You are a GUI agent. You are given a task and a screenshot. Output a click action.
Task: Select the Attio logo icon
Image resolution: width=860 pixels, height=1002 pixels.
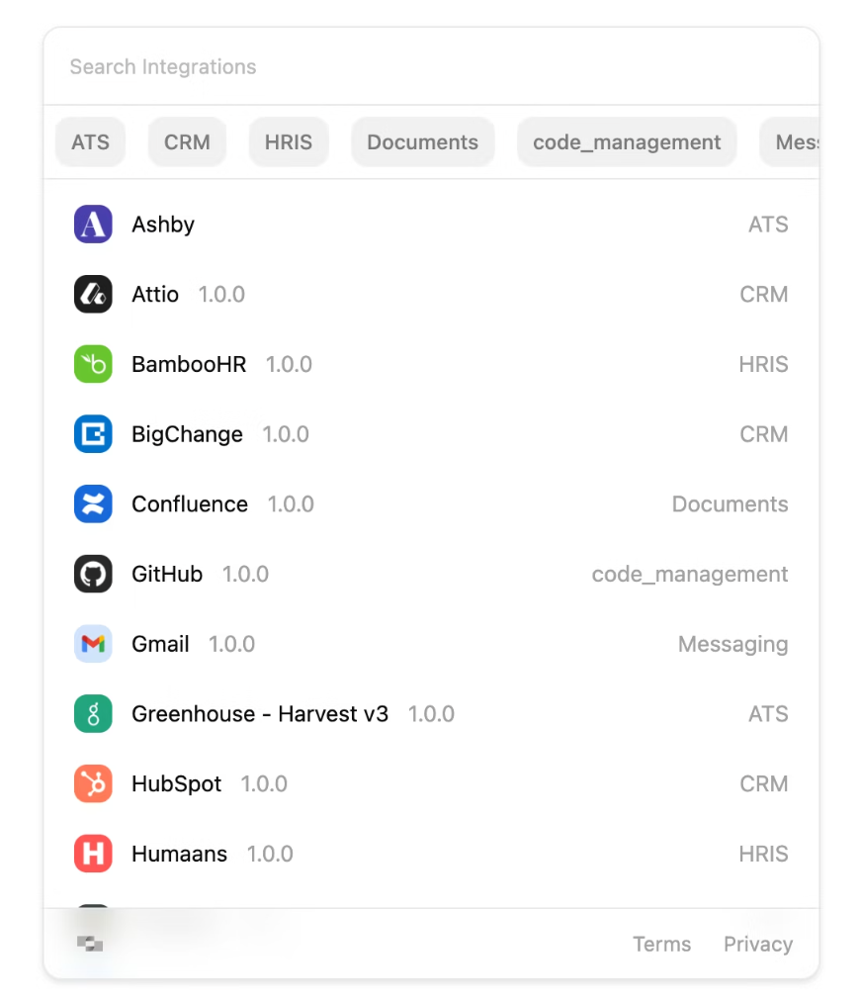tap(92, 294)
